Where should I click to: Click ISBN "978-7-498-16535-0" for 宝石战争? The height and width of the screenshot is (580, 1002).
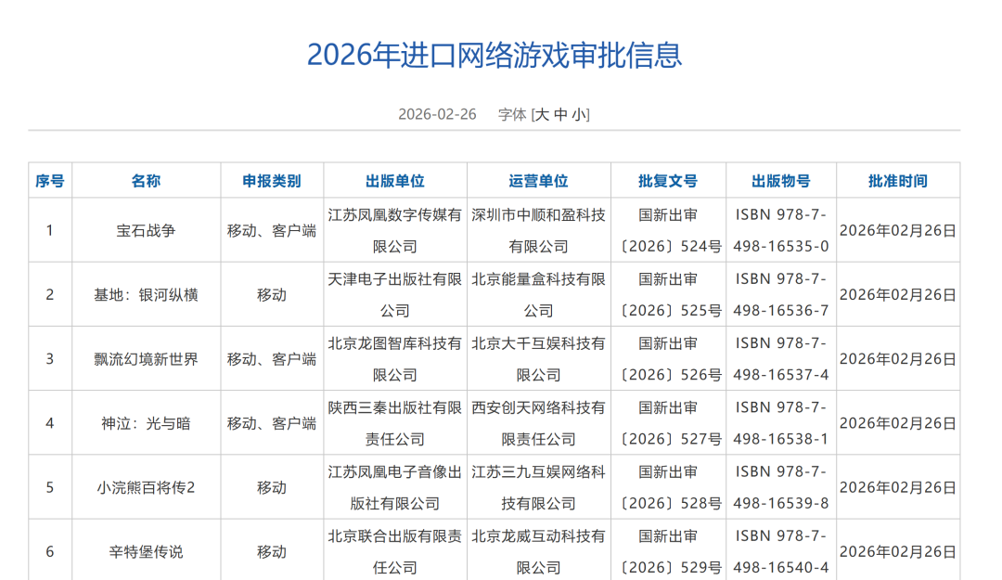click(x=780, y=230)
